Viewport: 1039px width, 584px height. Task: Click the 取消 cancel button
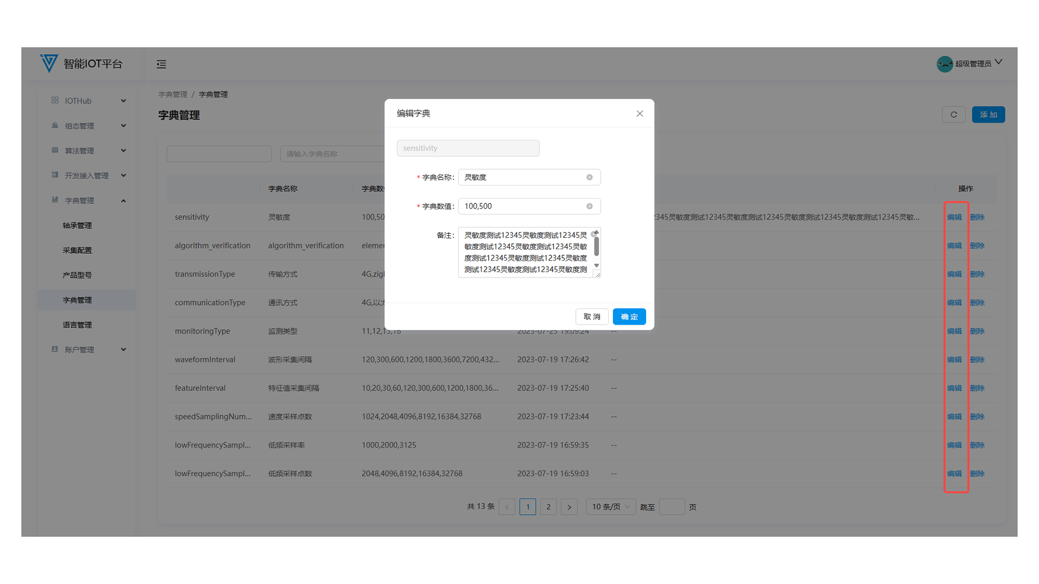pyautogui.click(x=591, y=317)
